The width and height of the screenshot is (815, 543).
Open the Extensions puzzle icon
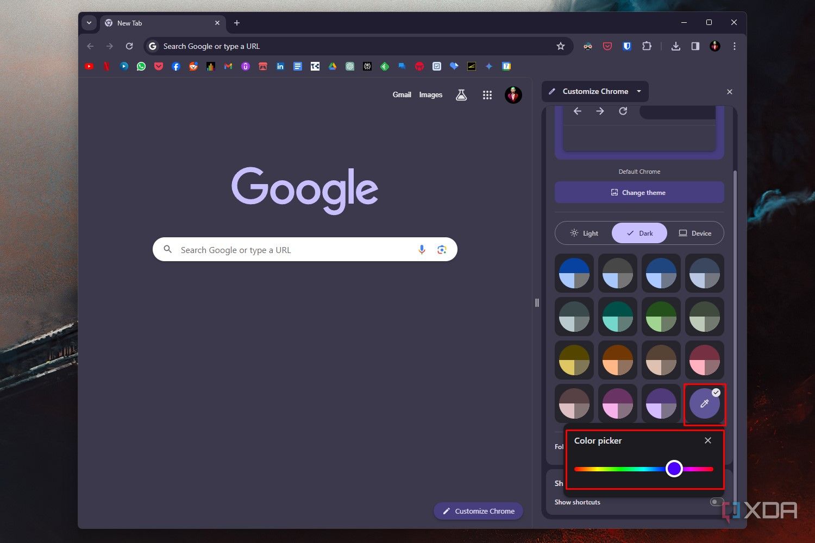647,46
